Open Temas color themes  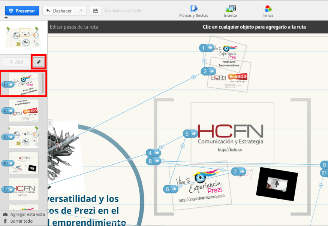click(x=268, y=12)
